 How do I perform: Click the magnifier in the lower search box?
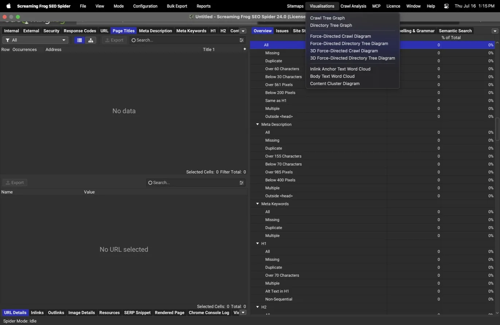(x=150, y=182)
